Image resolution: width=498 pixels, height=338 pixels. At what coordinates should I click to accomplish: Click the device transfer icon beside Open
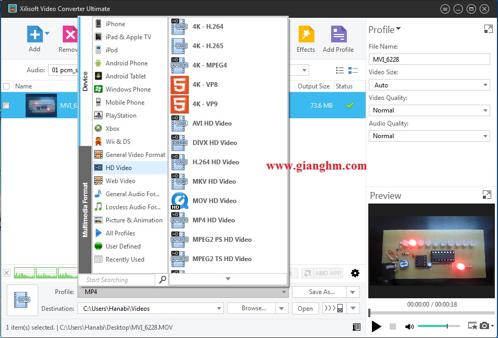pyautogui.click(x=333, y=308)
